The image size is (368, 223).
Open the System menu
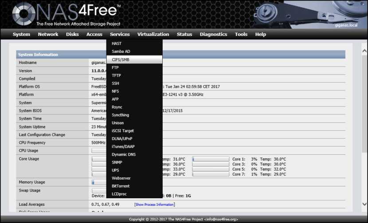pos(21,34)
